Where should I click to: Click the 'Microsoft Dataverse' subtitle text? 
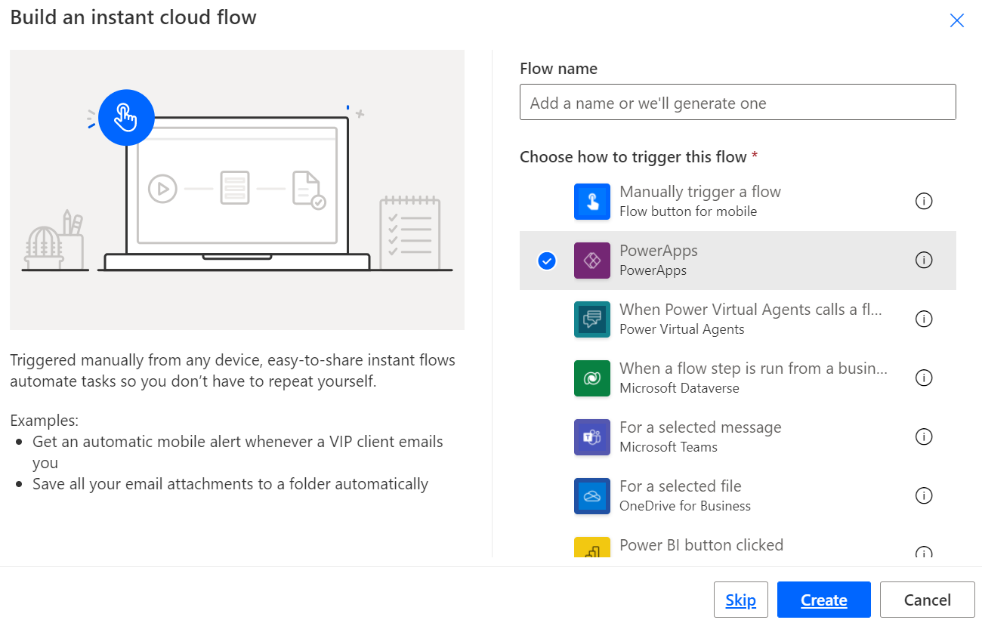[x=679, y=388]
